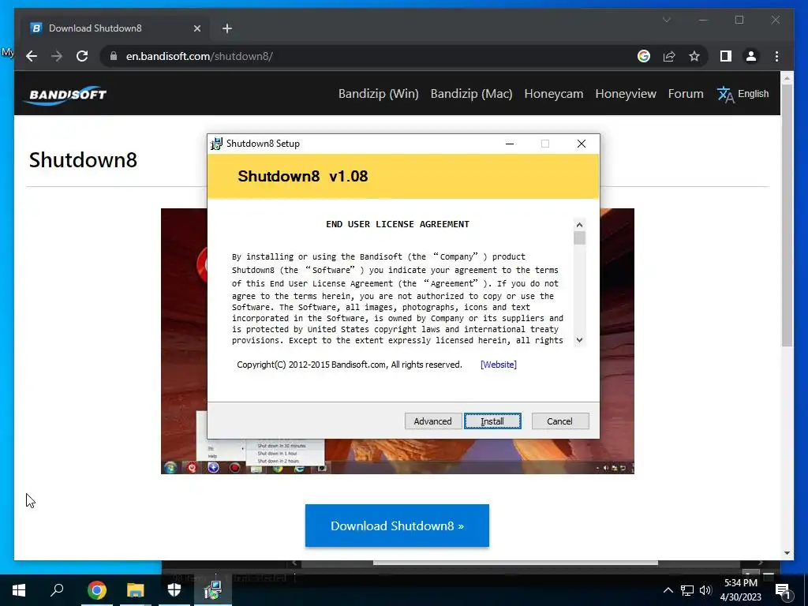
Task: Open the notification center icon
Action: click(783, 590)
